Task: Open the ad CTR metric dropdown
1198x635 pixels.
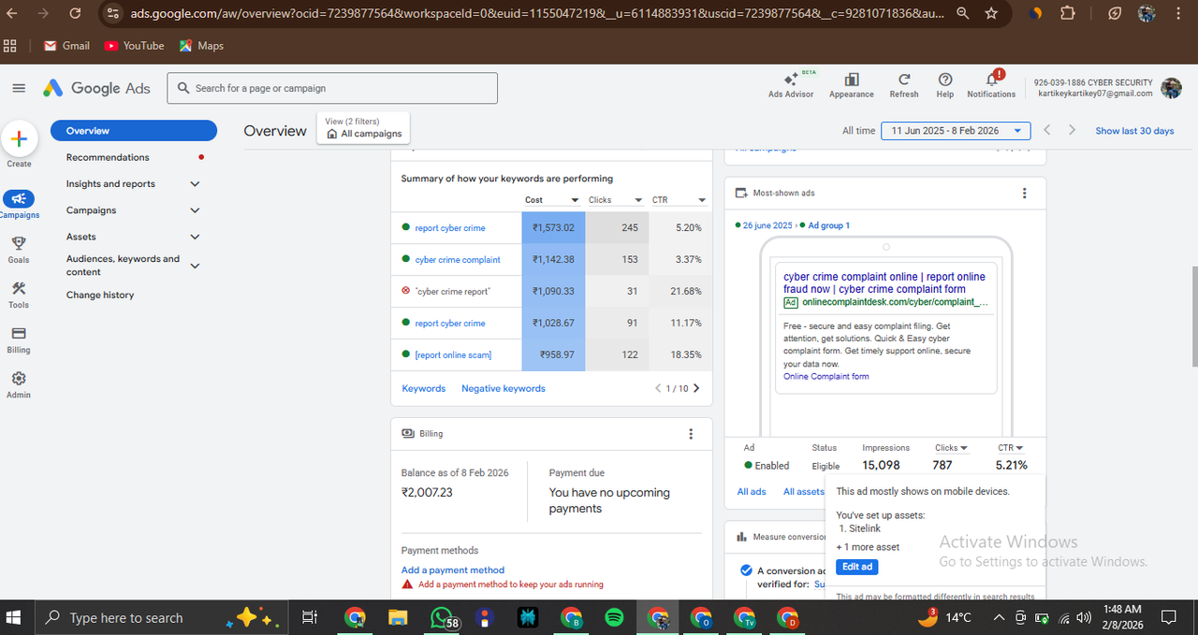Action: [1019, 448]
